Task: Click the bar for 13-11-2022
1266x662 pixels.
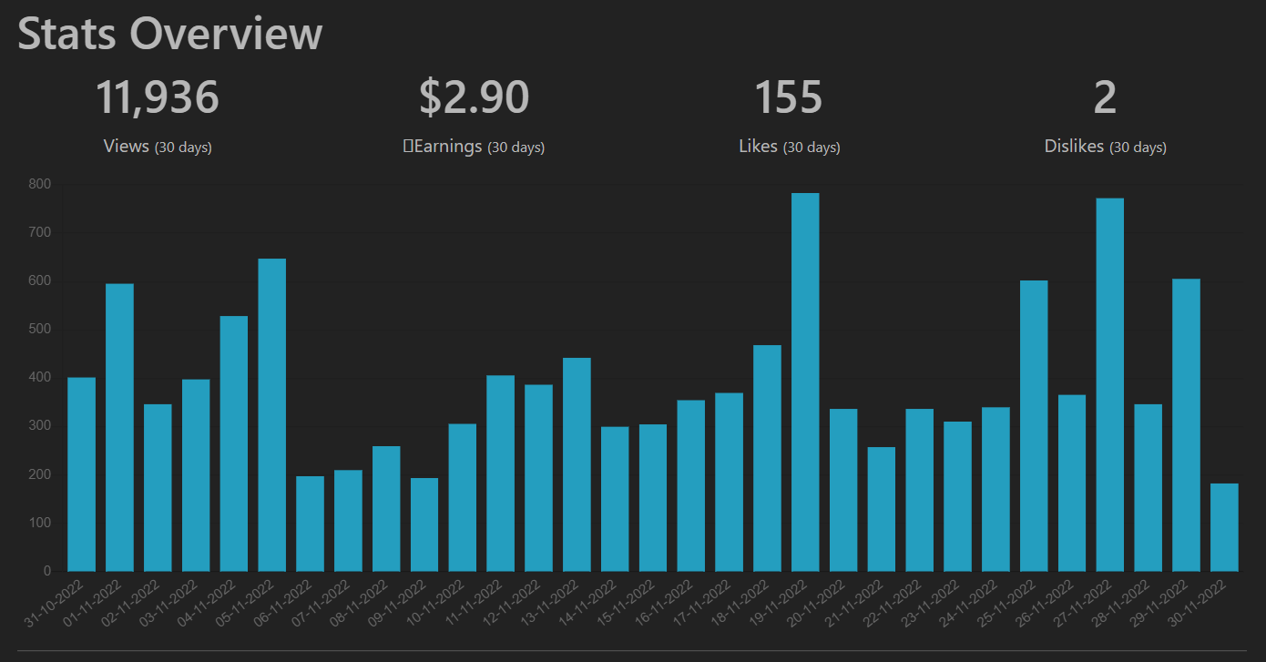Action: [577, 464]
